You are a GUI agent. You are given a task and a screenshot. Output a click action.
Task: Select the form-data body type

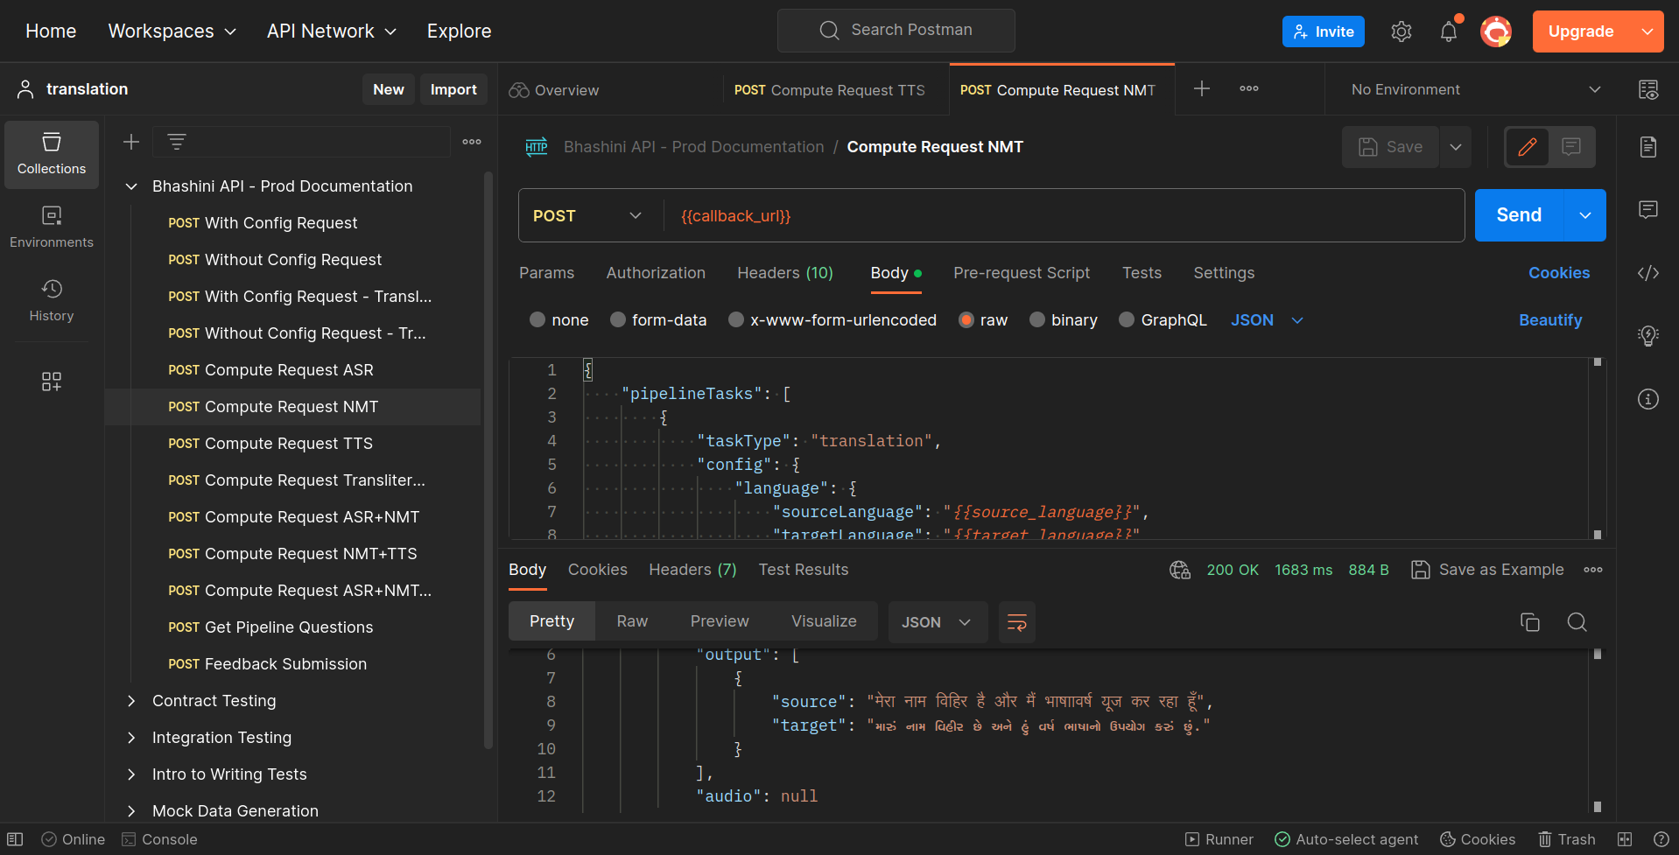pyautogui.click(x=618, y=320)
